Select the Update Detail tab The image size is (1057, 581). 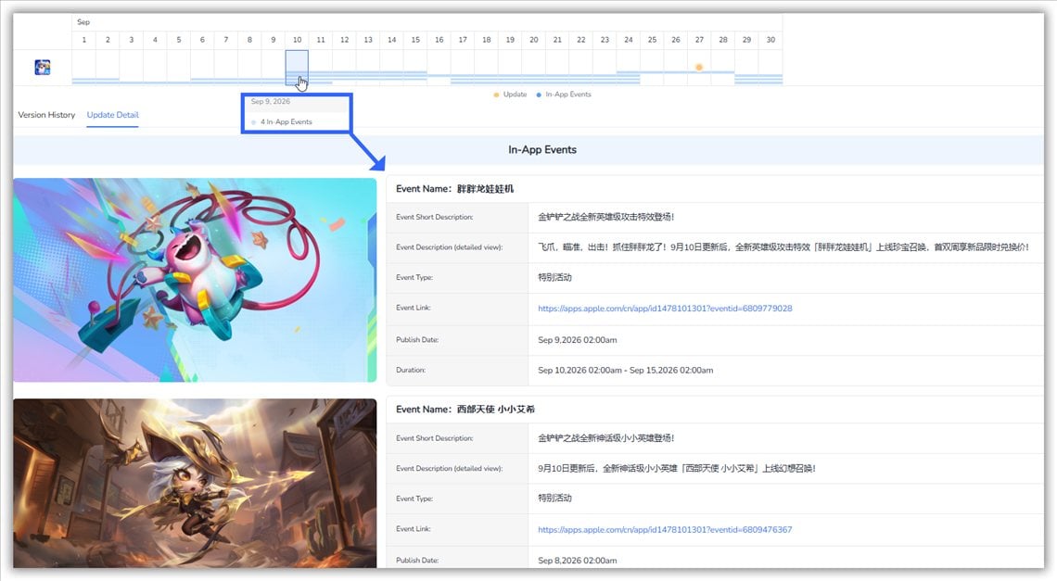pyautogui.click(x=112, y=115)
